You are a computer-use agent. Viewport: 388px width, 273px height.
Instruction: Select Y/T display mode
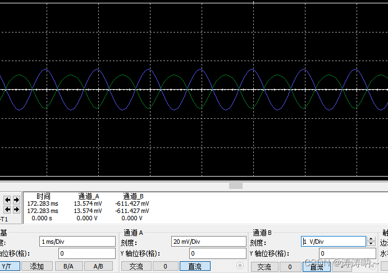point(7,266)
